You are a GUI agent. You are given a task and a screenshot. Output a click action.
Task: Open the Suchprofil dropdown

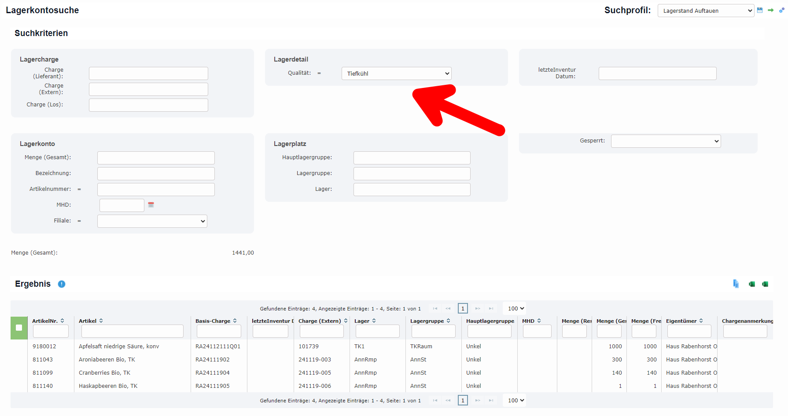[x=706, y=11]
